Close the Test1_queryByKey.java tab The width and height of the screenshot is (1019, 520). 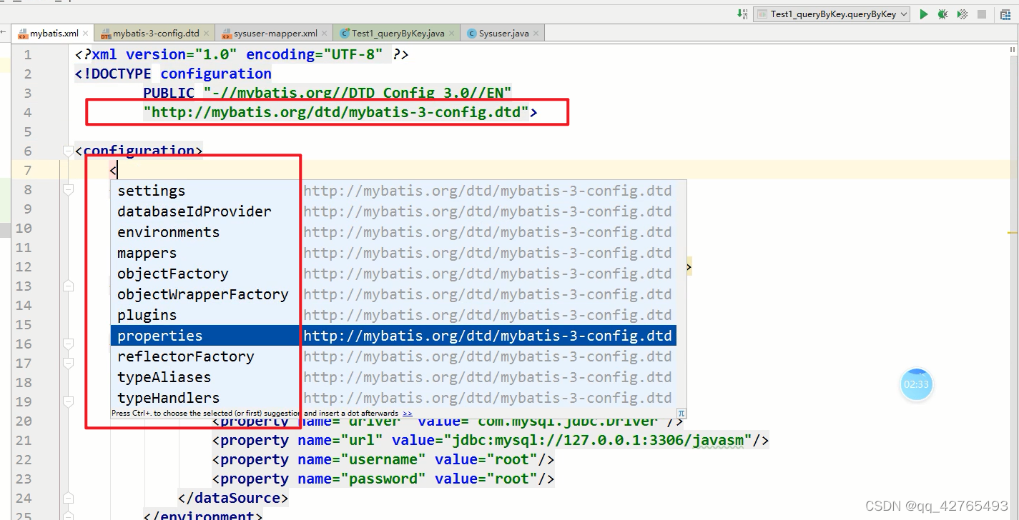451,34
